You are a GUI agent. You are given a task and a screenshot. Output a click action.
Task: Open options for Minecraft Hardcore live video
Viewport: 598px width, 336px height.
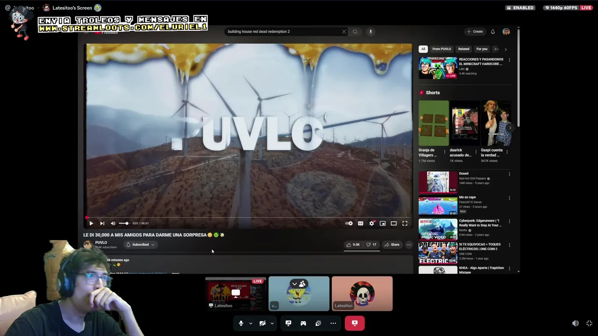(x=509, y=60)
